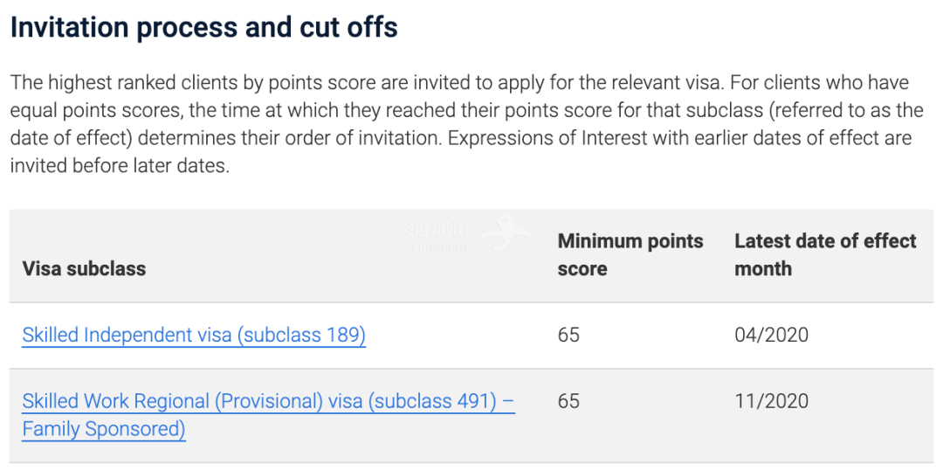Click the 04/2020 date cell
Image resolution: width=943 pixels, height=471 pixels.
[x=771, y=335]
